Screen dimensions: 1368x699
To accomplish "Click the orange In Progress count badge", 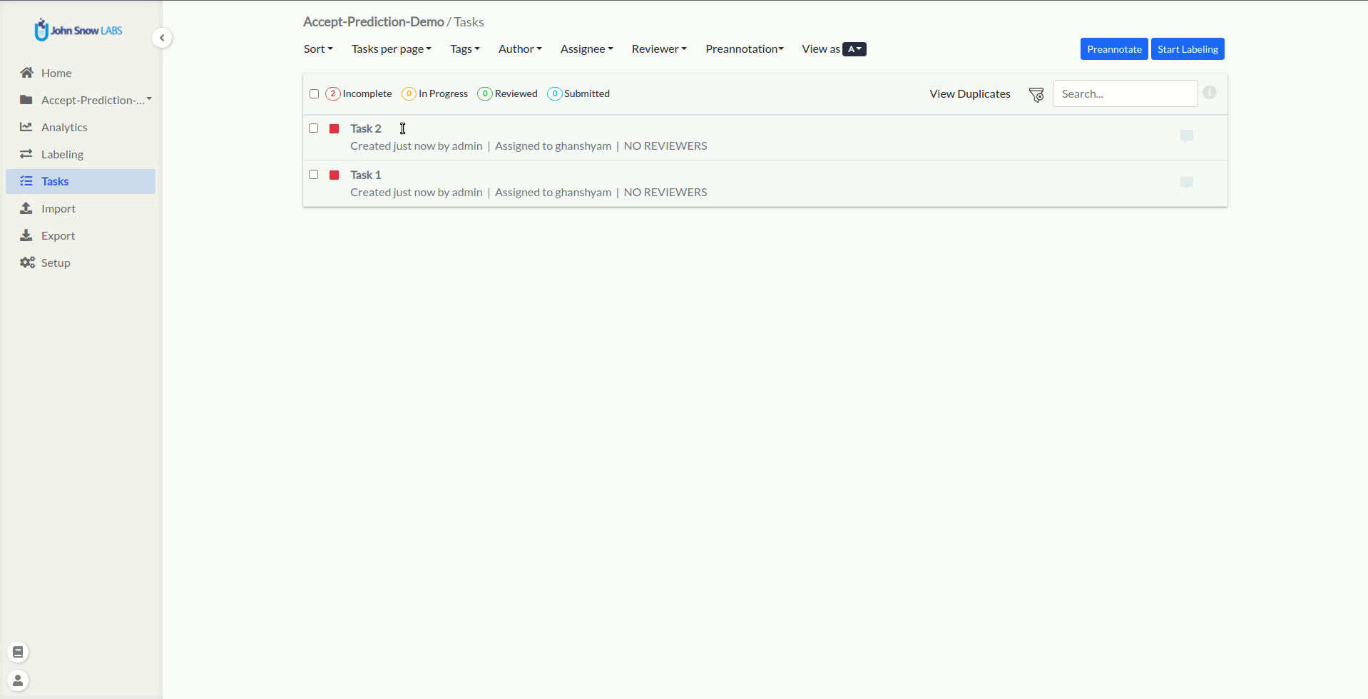I will point(409,93).
